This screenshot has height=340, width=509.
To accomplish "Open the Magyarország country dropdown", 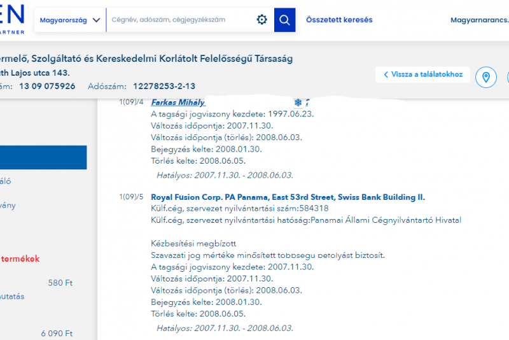I will point(70,20).
